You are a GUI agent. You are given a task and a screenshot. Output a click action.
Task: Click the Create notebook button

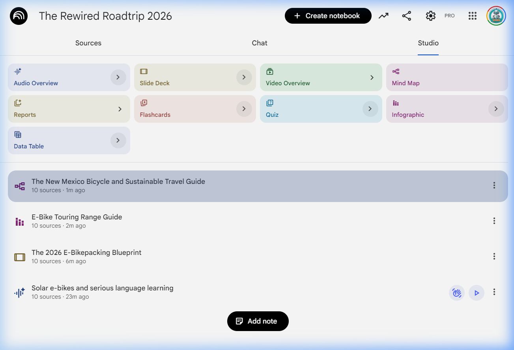pos(328,16)
